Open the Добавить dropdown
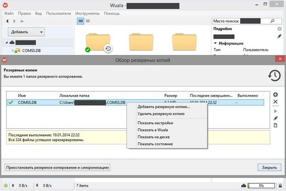Screen dimensions: 286x191 (26, 32)
